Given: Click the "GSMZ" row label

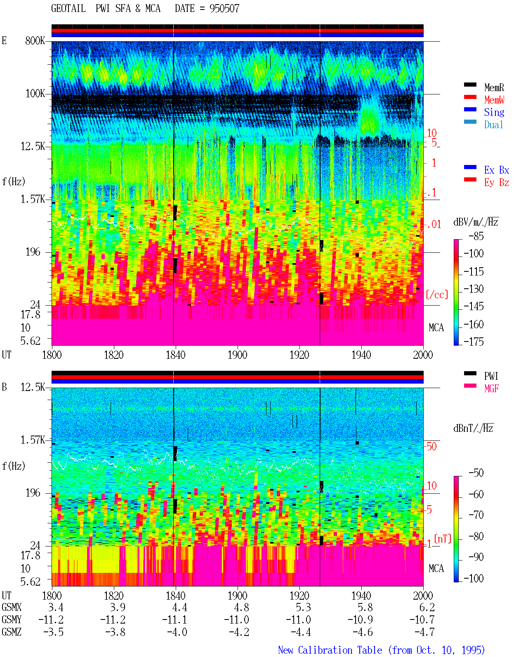Looking at the screenshot, I should pyautogui.click(x=12, y=632).
